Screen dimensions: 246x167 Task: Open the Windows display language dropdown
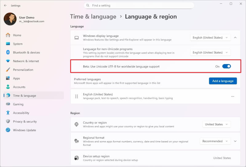(210, 38)
